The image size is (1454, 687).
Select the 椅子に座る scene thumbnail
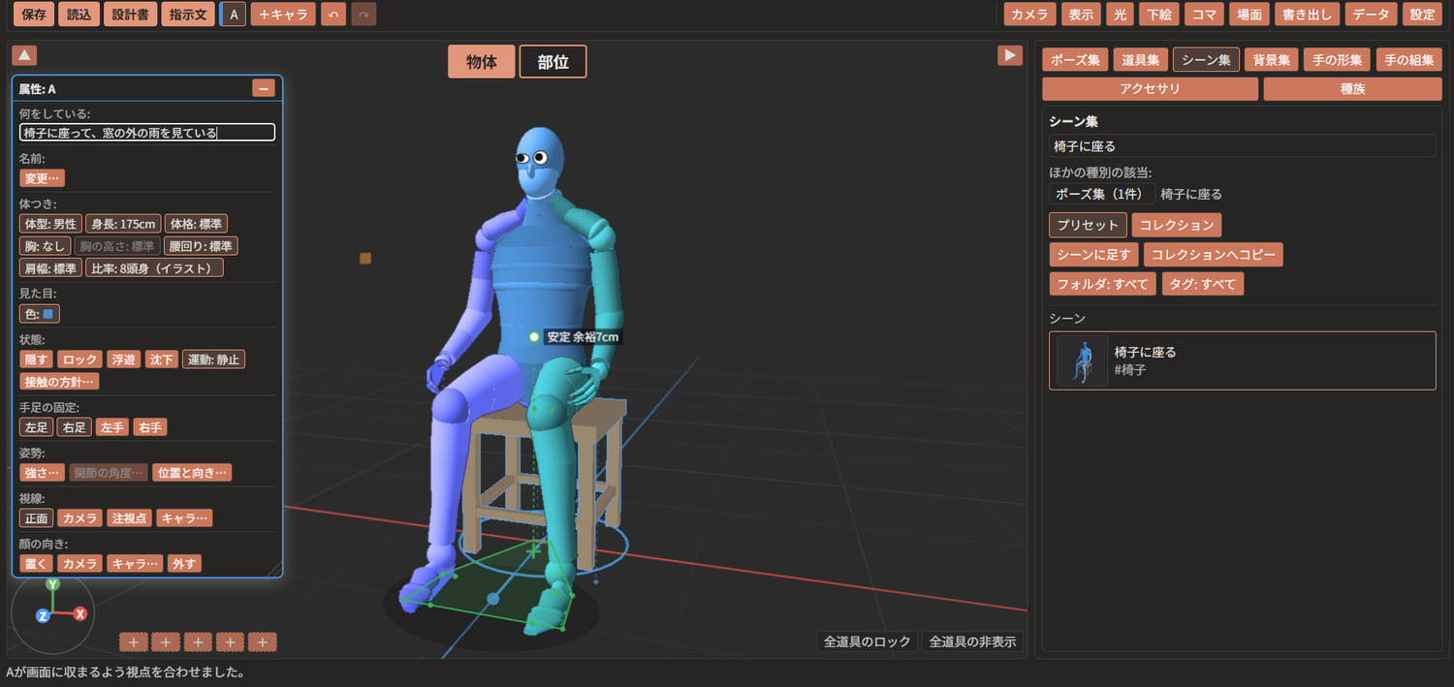point(1083,360)
